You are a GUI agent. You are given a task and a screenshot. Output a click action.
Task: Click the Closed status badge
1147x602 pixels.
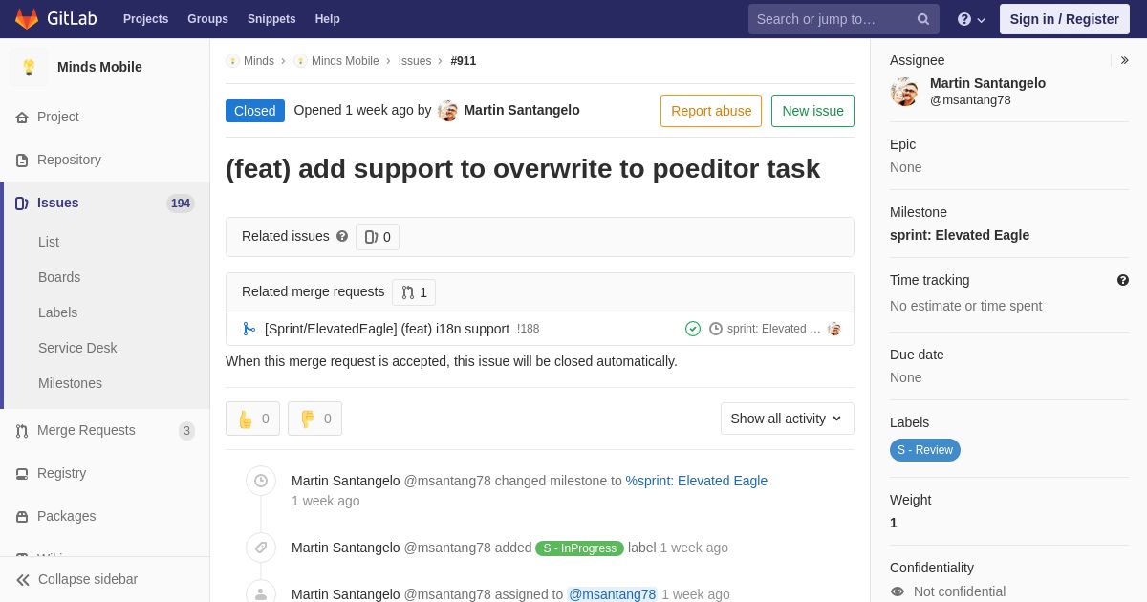[255, 111]
